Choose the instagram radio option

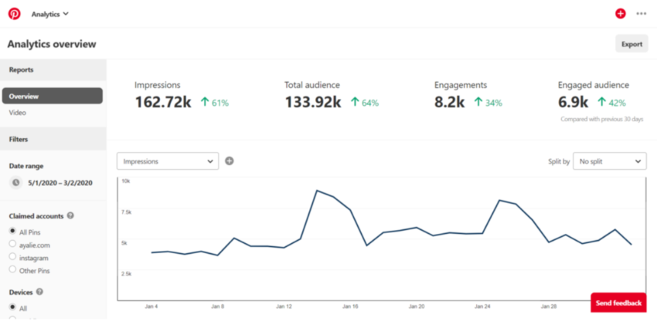tap(12, 257)
